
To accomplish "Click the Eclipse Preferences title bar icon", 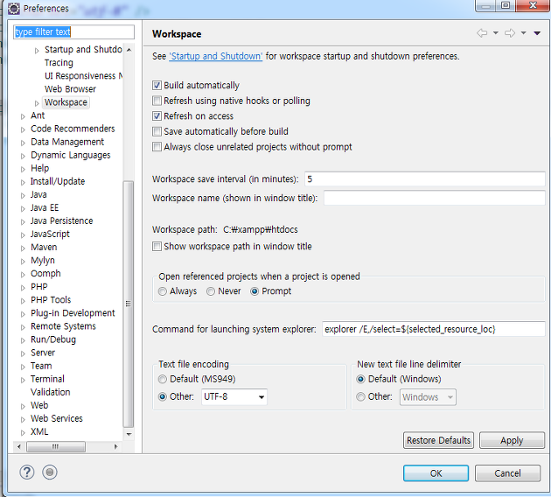I will point(14,9).
